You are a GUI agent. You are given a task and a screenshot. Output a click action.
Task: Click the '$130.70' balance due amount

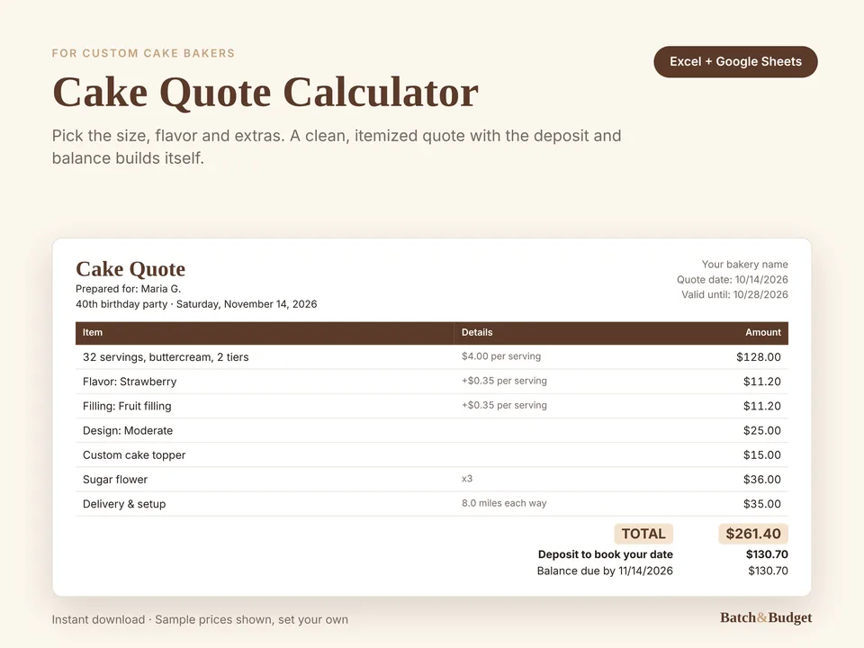tap(768, 571)
